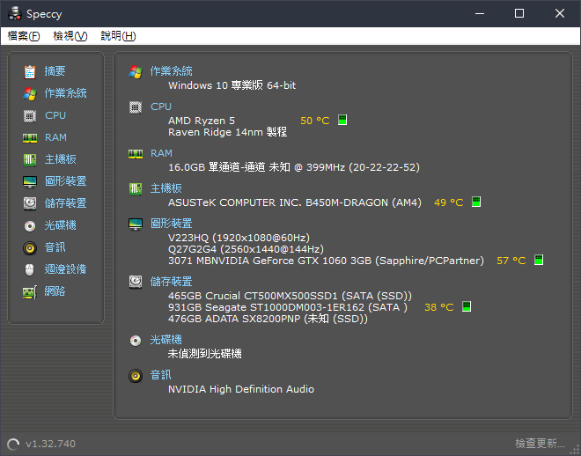Select 音訊 label in the sidebar

pos(55,247)
